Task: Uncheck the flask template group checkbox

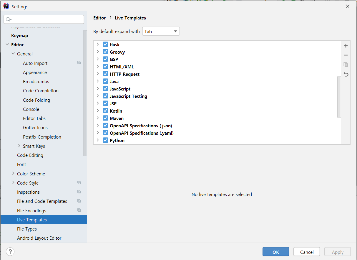Action: [105, 44]
